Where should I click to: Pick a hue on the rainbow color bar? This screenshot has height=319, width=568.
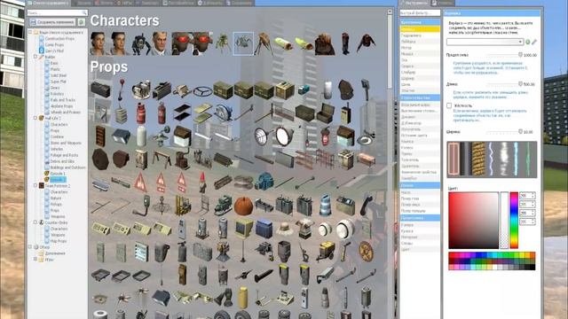[x=514, y=220]
